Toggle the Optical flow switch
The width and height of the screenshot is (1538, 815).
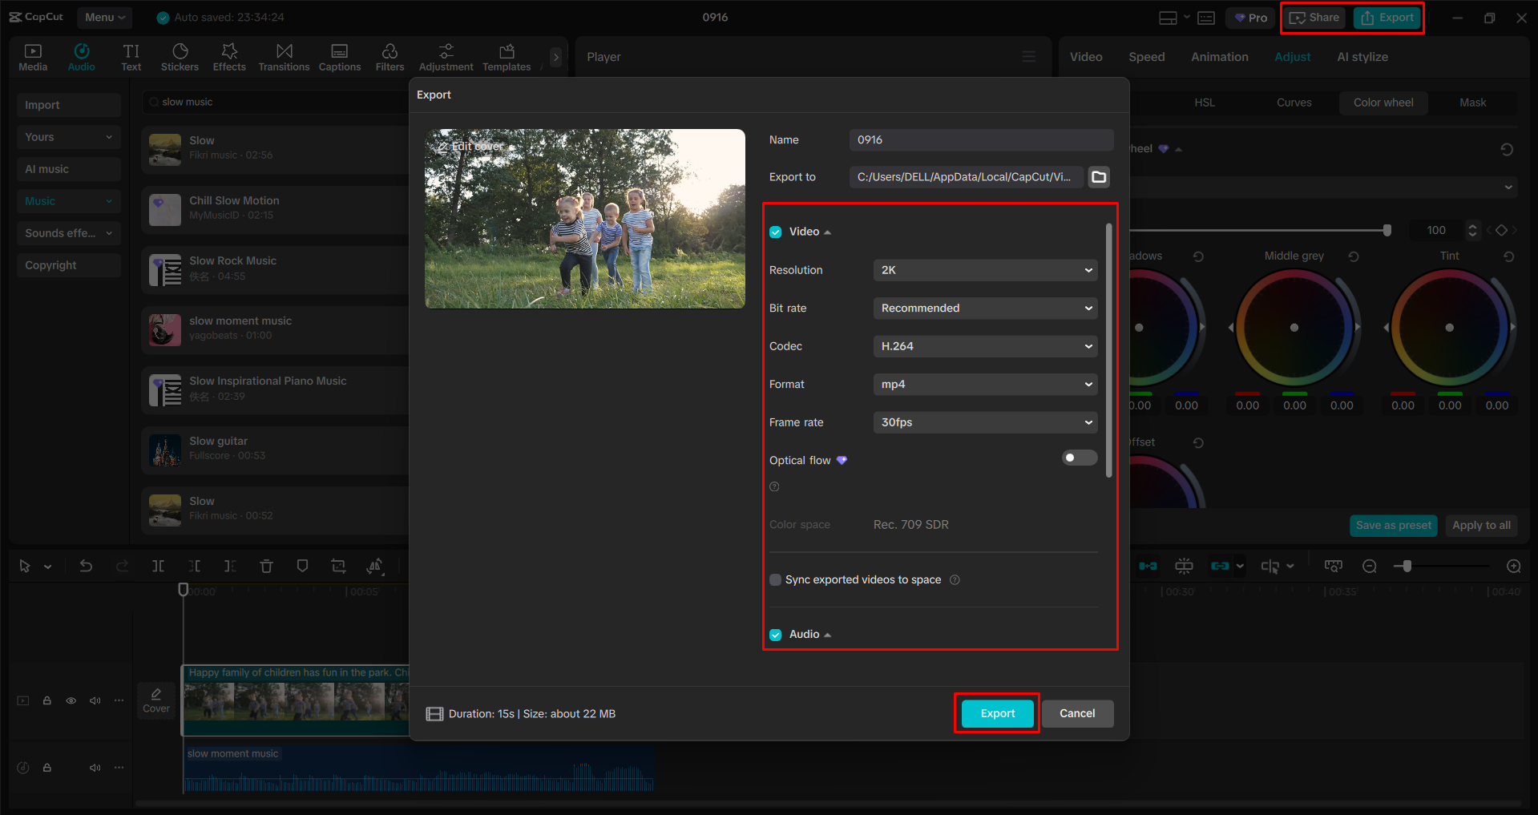[1079, 458]
